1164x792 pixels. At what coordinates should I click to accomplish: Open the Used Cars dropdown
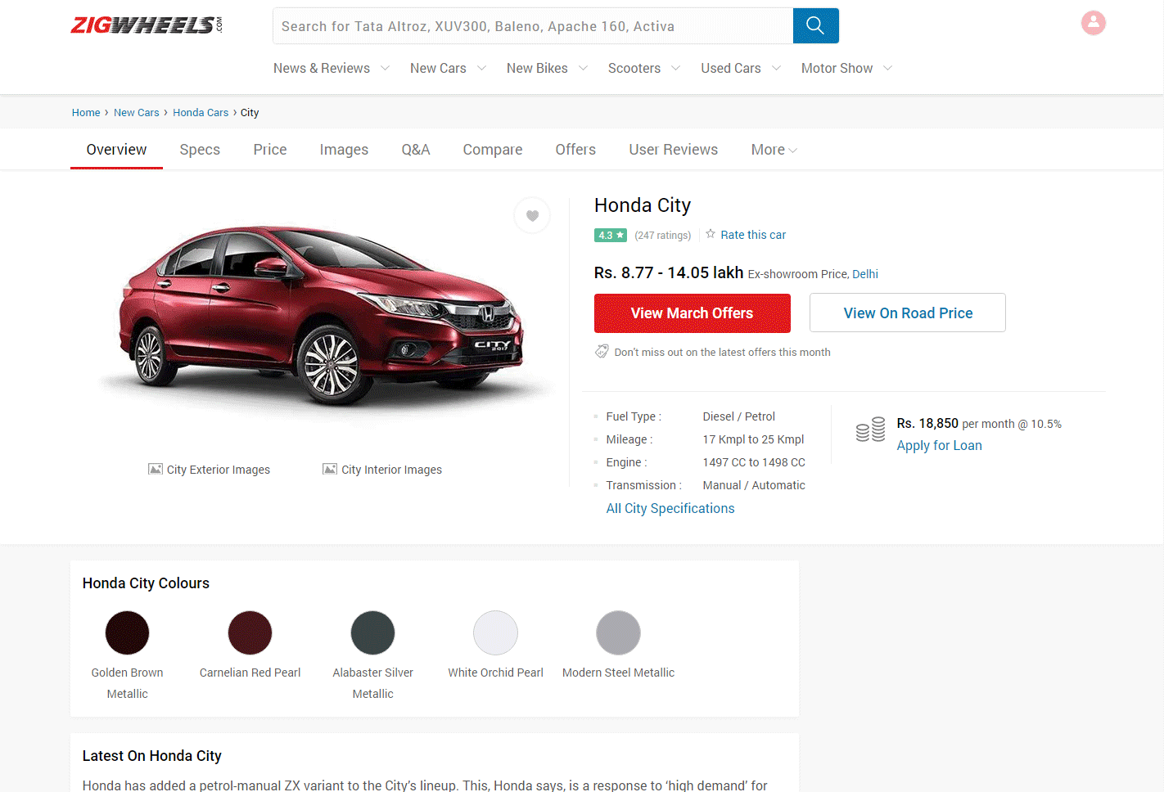point(741,69)
